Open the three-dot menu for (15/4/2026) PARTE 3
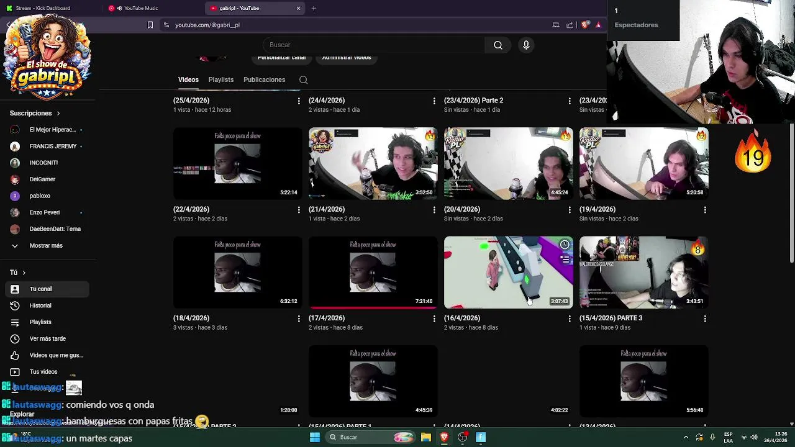The height and width of the screenshot is (447, 795). [x=705, y=318]
